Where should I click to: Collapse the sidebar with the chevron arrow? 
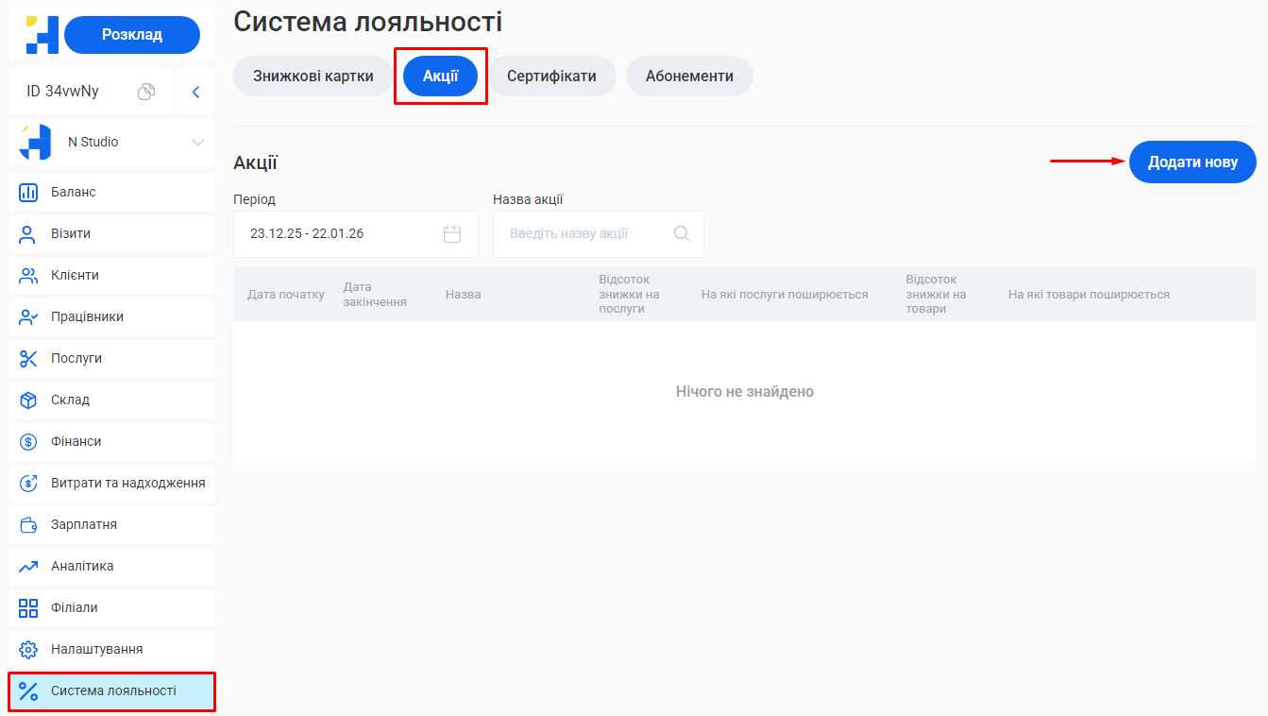pos(196,92)
